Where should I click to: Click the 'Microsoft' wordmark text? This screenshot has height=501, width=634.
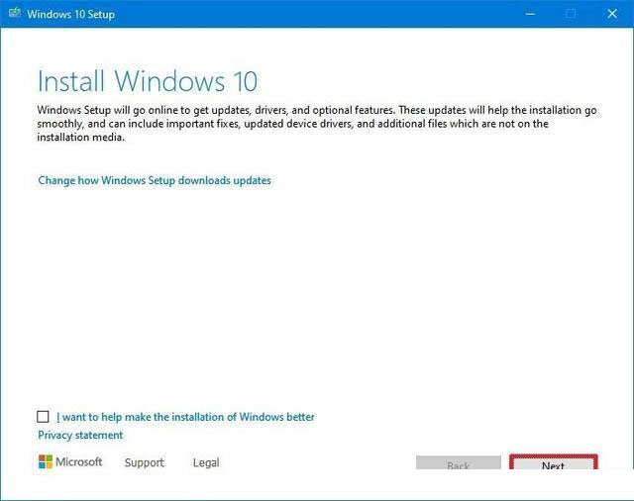78,462
